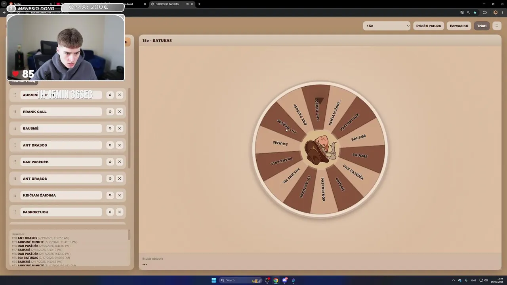
Task: Open settings gear for the top AUKSINĖ entry
Action: [110, 95]
